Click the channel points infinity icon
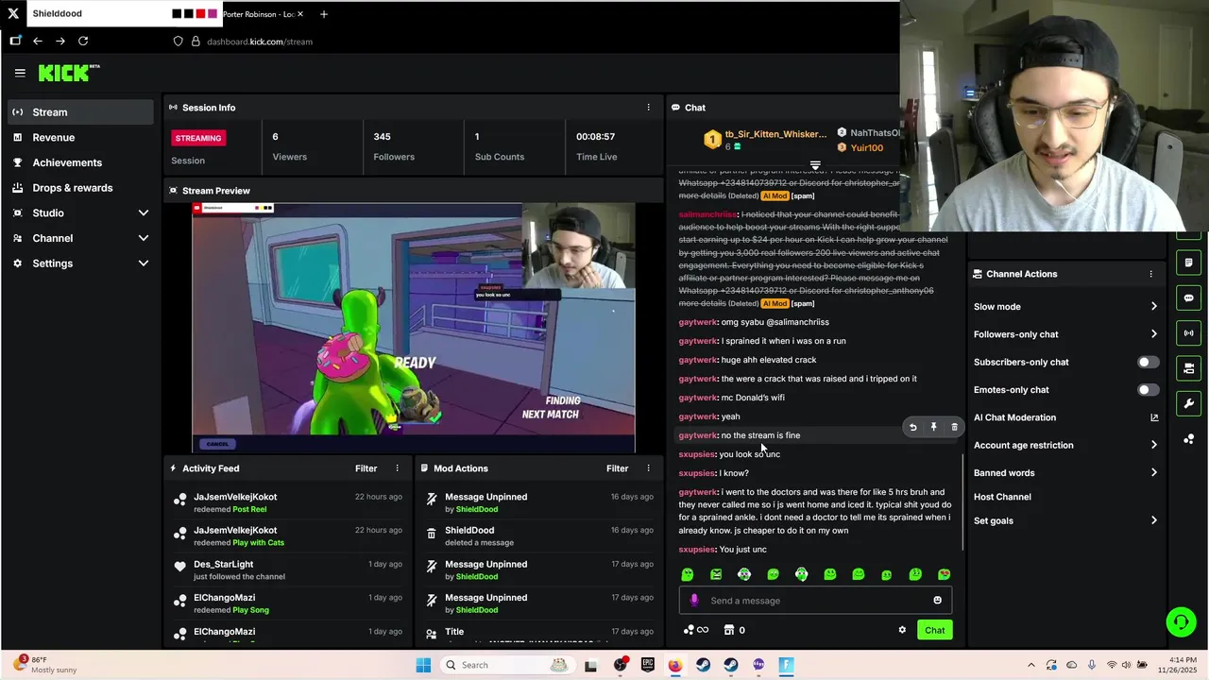The width and height of the screenshot is (1209, 680). coord(696,630)
